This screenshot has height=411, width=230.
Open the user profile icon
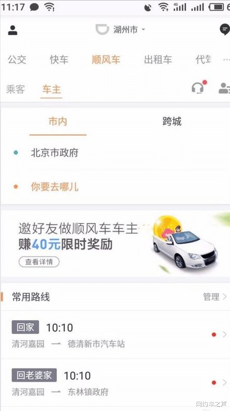[x=12, y=30]
